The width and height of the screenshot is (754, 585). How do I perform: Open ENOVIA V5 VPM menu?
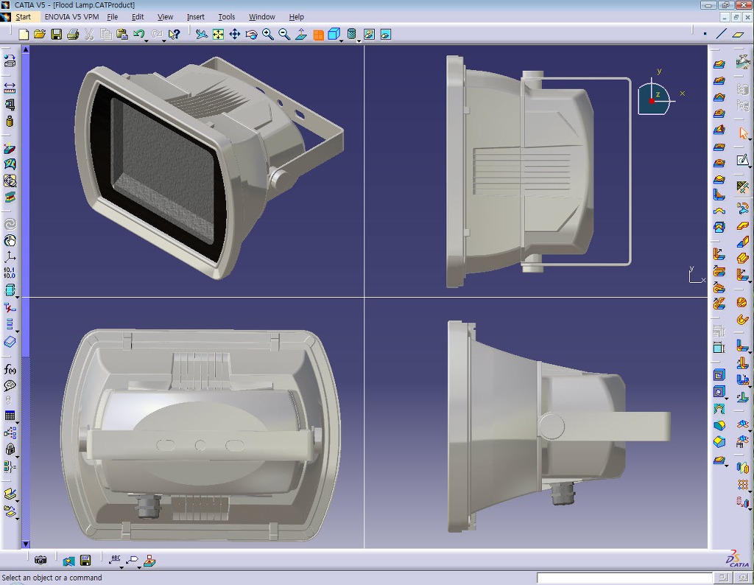[71, 17]
